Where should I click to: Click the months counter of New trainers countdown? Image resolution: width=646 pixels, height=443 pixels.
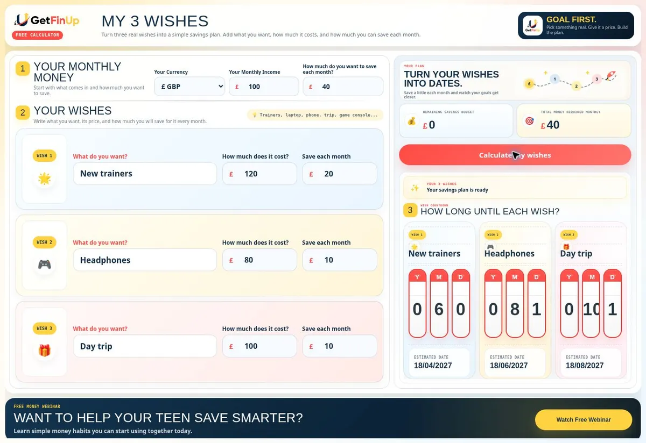439,304
